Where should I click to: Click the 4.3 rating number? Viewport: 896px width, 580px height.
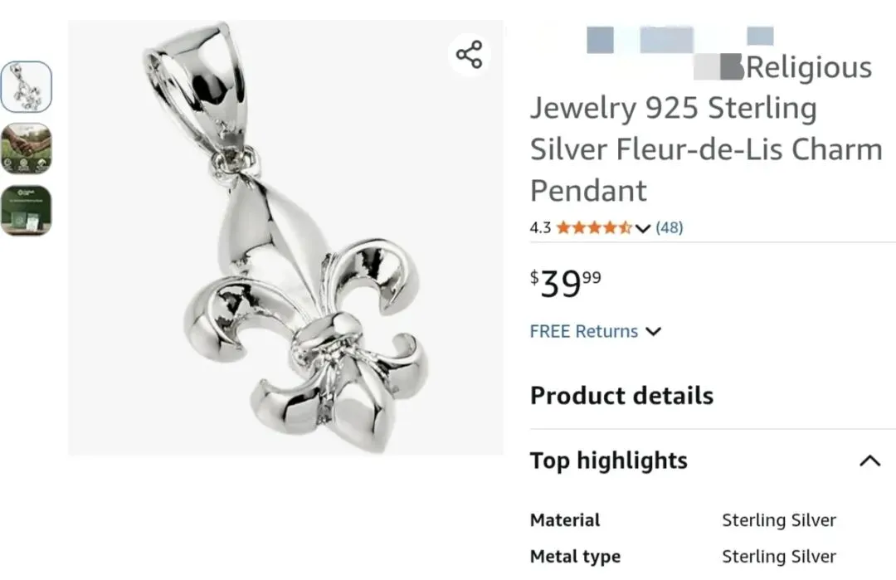[540, 227]
